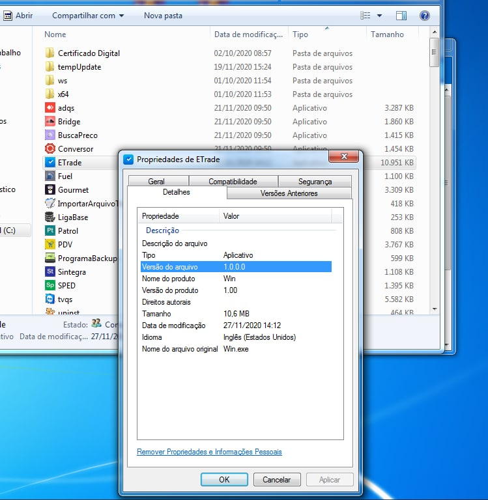This screenshot has width=488, height=500.
Task: Select the Bridge application icon
Action: 50,122
